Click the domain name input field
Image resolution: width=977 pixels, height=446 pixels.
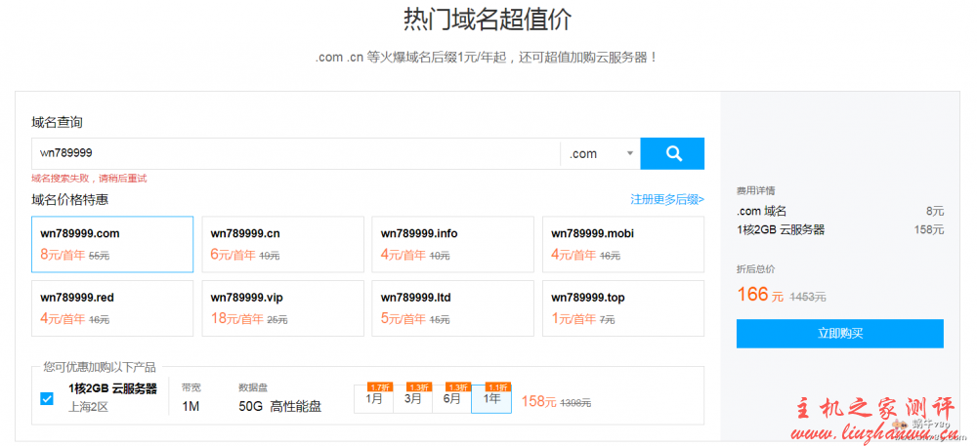293,153
